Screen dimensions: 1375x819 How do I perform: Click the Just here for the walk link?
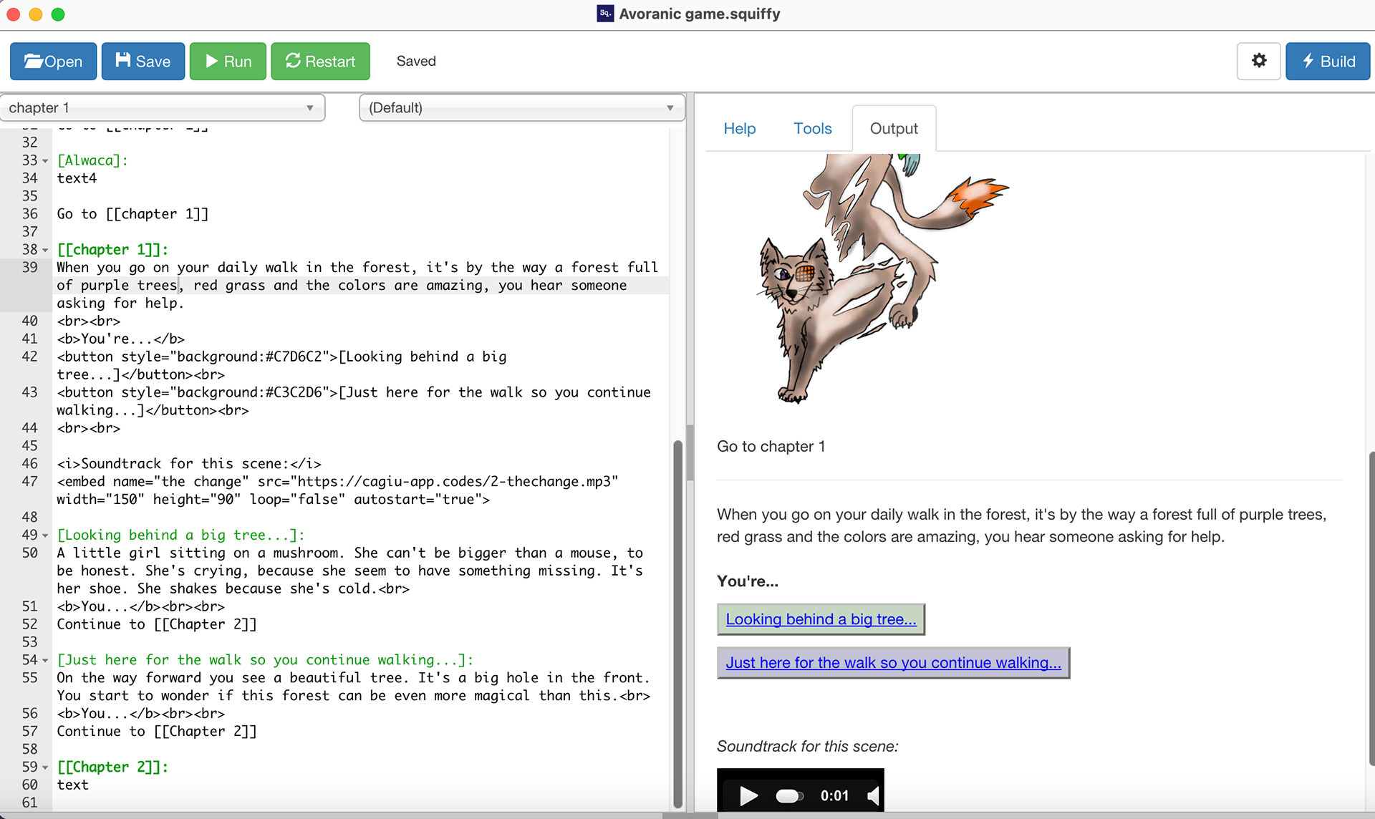coord(893,663)
